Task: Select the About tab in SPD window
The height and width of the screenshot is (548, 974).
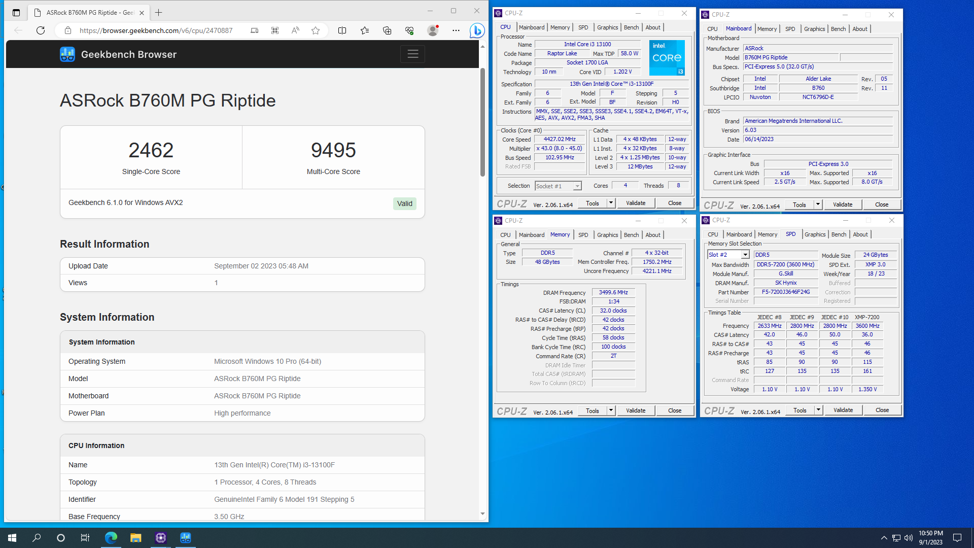Action: (860, 234)
